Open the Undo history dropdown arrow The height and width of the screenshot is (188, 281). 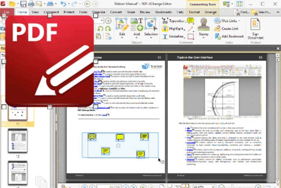coord(69,4)
